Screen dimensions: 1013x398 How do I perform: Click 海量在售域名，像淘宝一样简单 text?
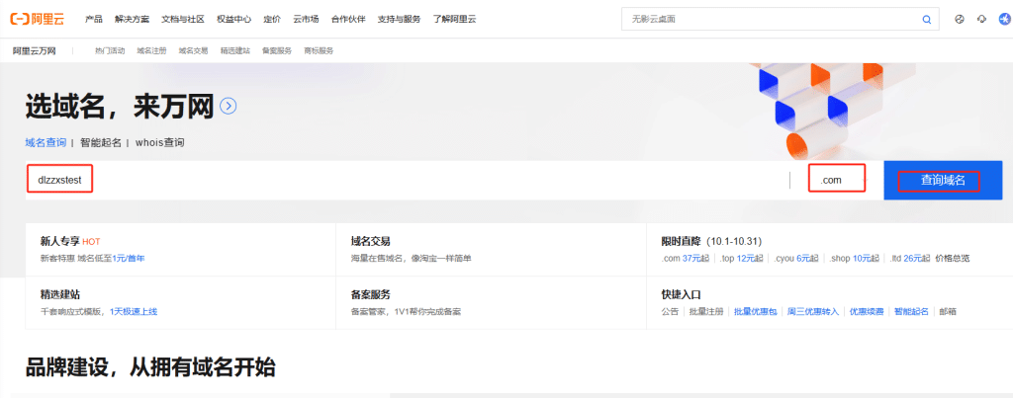pyautogui.click(x=411, y=258)
